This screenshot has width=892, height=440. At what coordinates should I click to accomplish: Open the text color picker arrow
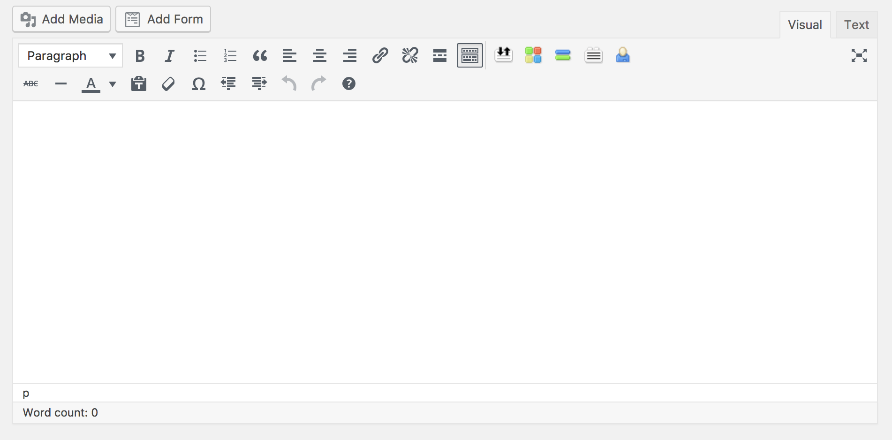(x=113, y=84)
